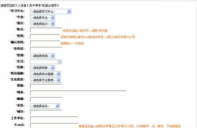Click the 文化程度 label text
The image size is (197, 128).
point(17,79)
